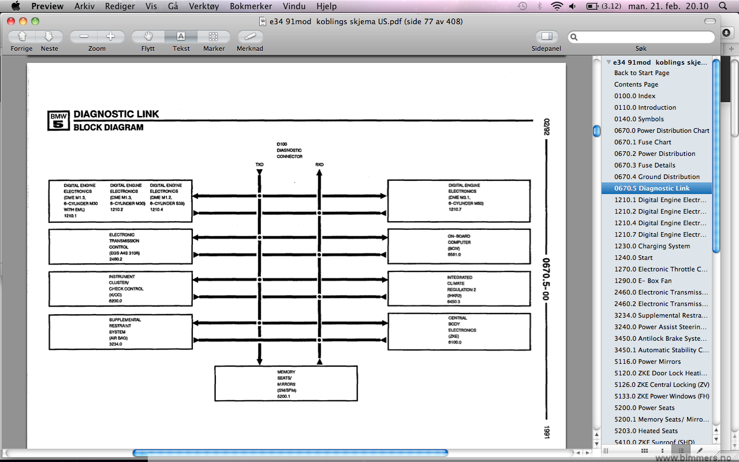Open 0670.1 Fuse Chart in sidebar
The height and width of the screenshot is (462, 739).
pyautogui.click(x=643, y=142)
